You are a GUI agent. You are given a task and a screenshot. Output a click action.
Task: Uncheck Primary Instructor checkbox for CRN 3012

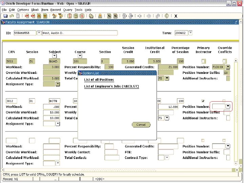203,101
